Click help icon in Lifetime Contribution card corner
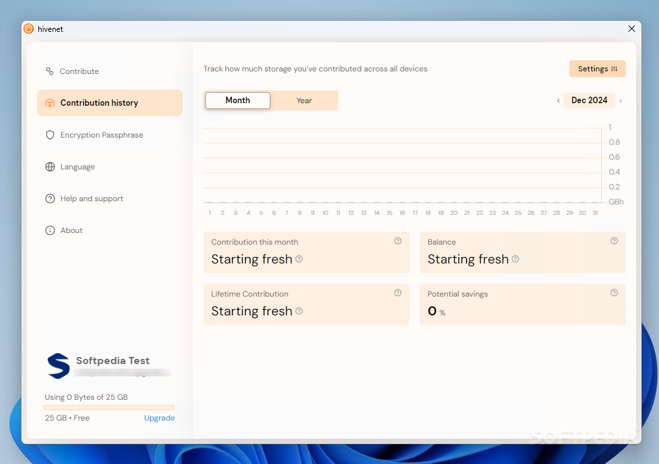 tap(398, 293)
